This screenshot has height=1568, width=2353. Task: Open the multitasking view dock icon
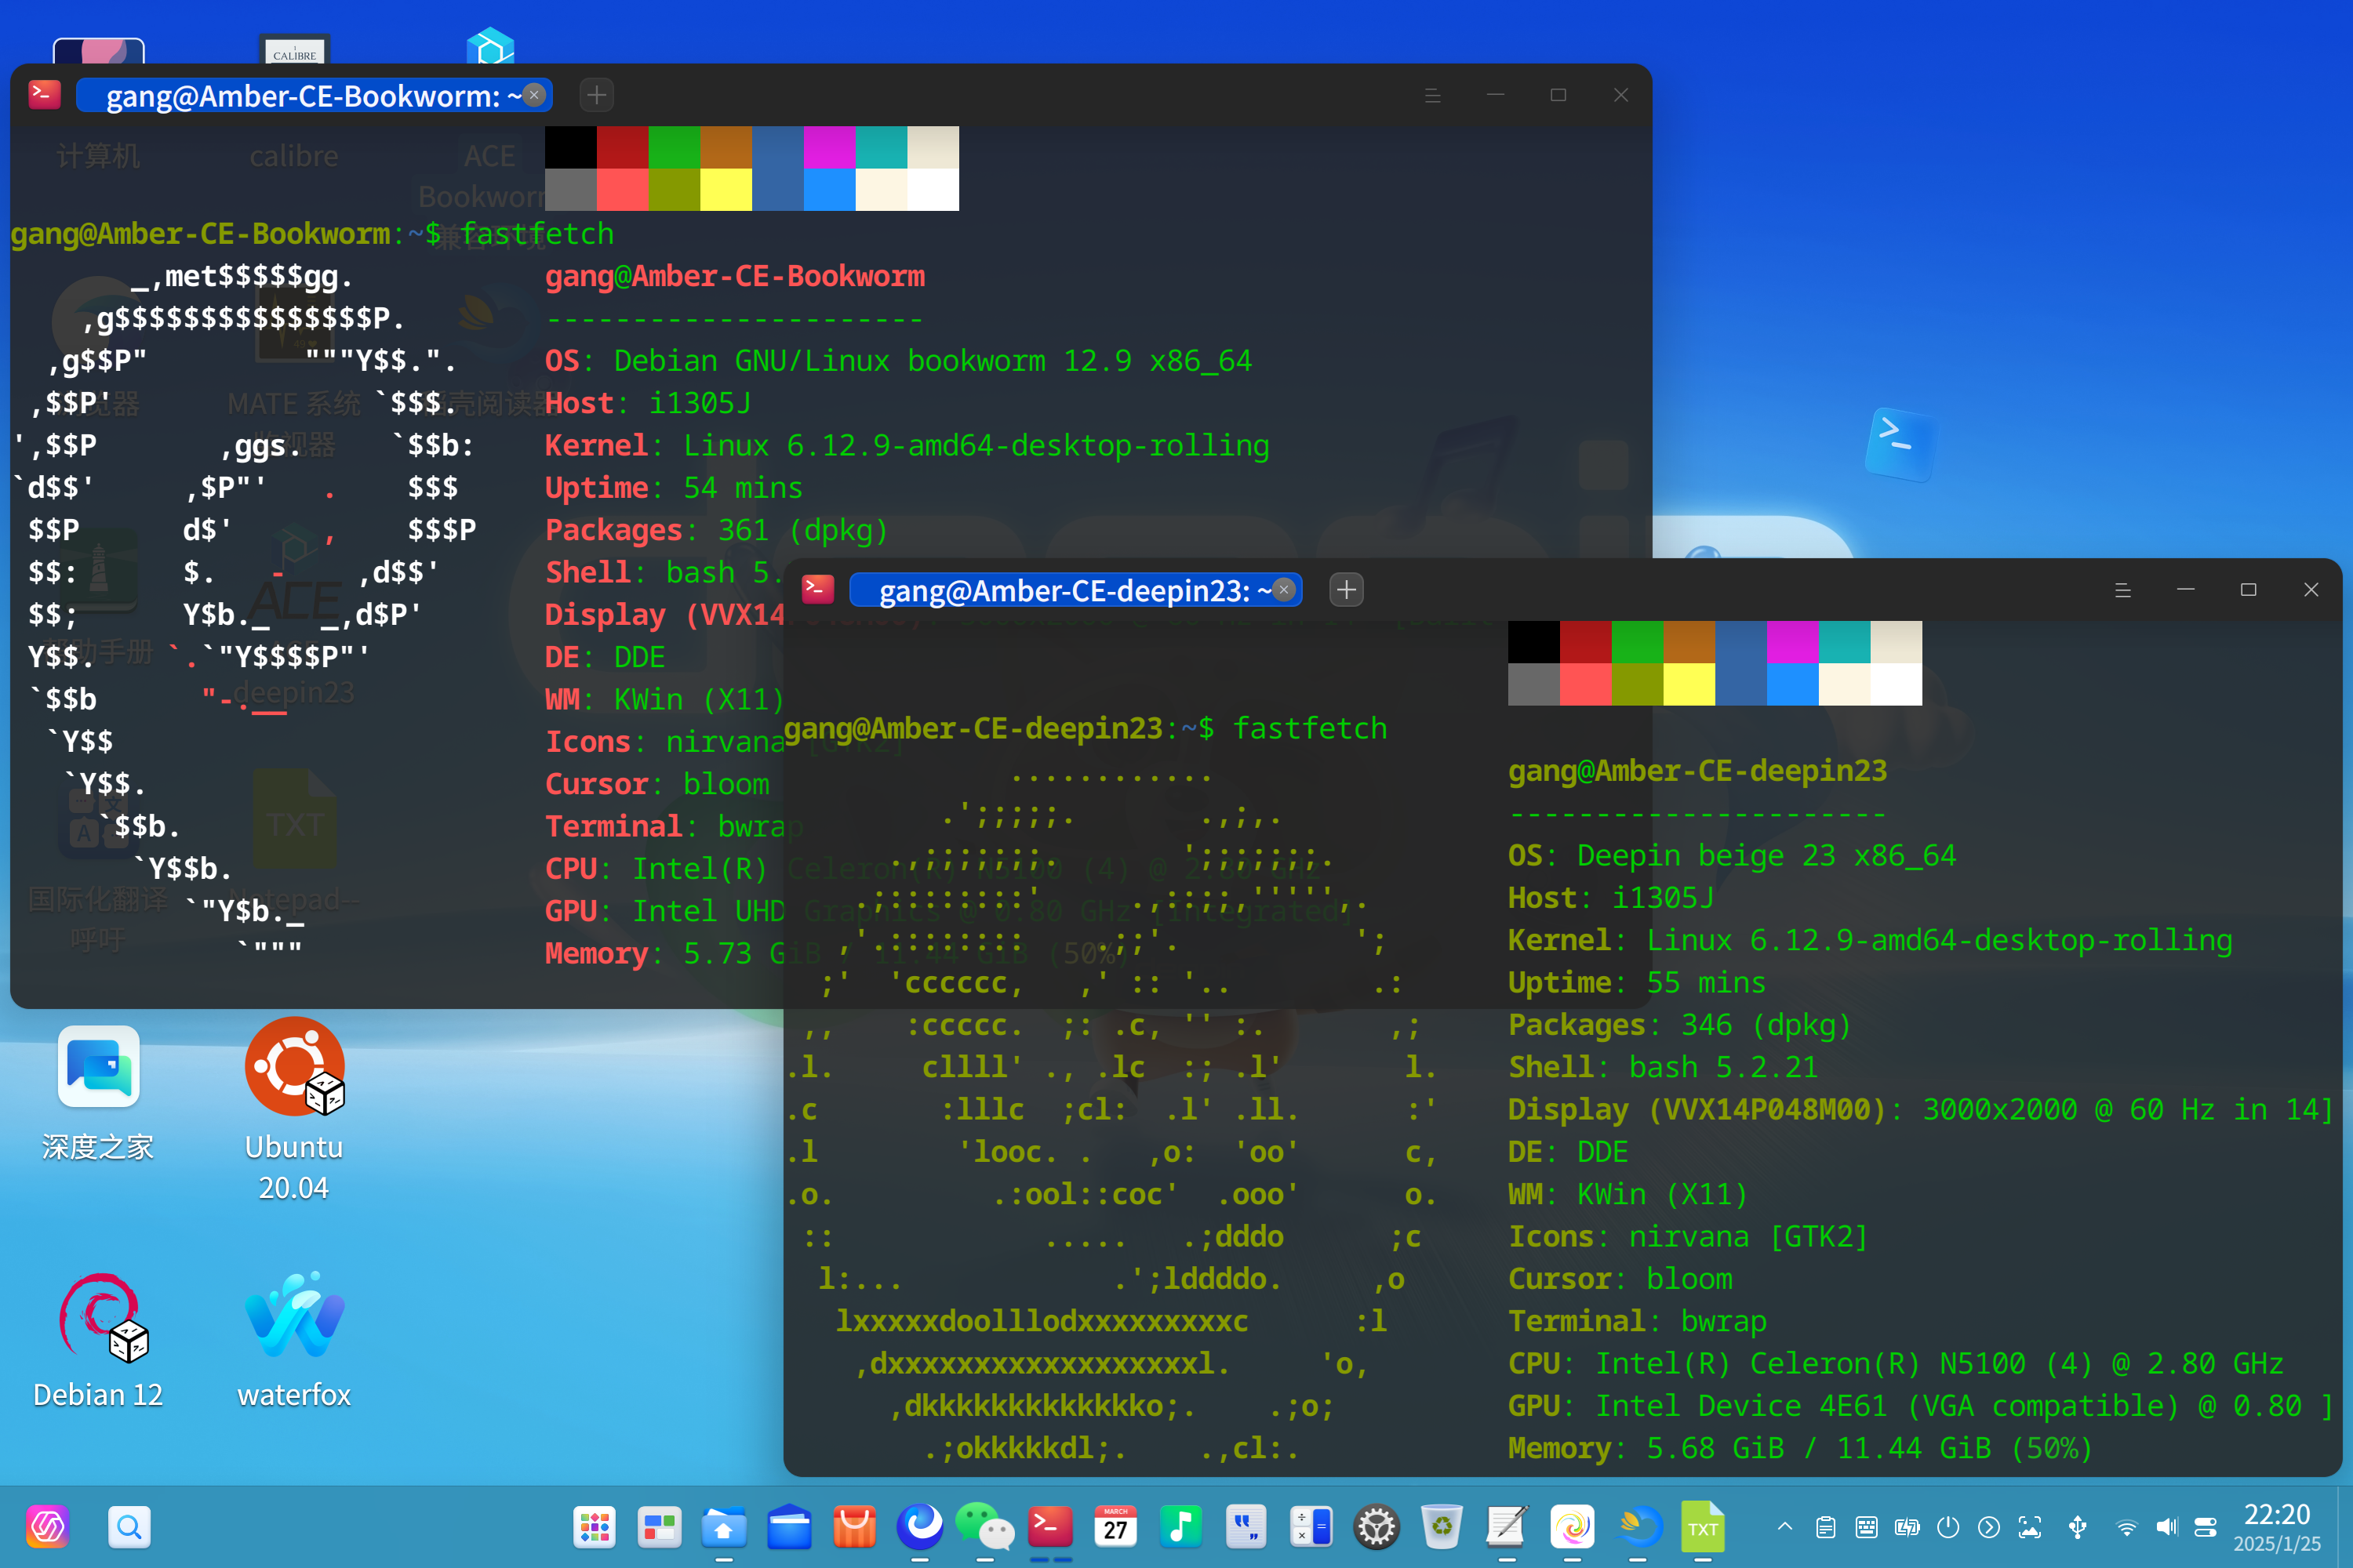click(660, 1527)
